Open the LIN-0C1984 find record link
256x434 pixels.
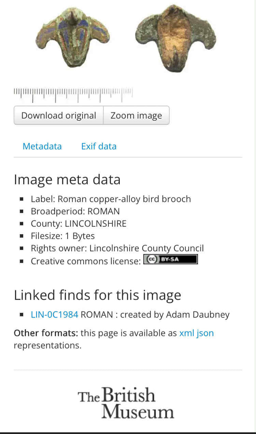[x=55, y=315]
